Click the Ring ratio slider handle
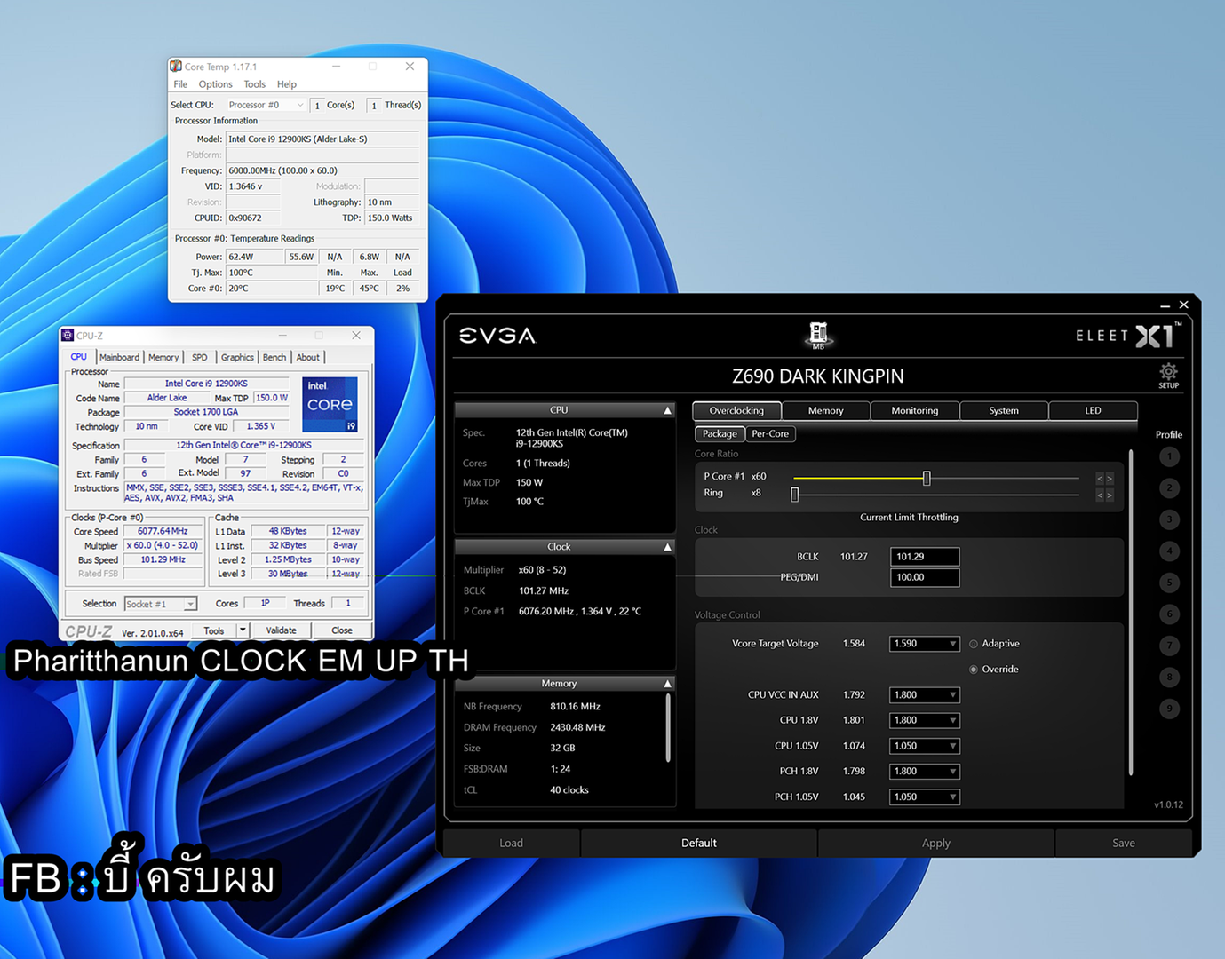Image resolution: width=1225 pixels, height=959 pixels. pyautogui.click(x=795, y=495)
